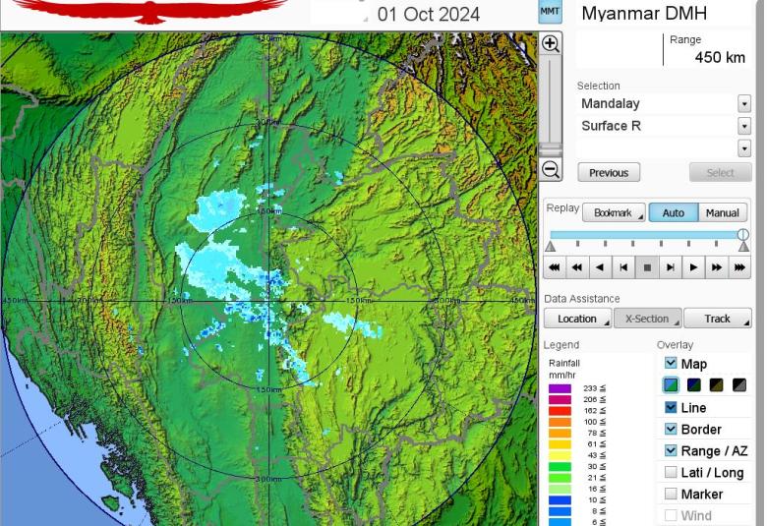Step to the previous frame

click(x=623, y=266)
